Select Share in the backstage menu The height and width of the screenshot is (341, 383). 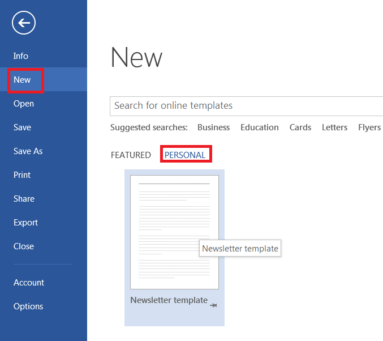click(24, 199)
